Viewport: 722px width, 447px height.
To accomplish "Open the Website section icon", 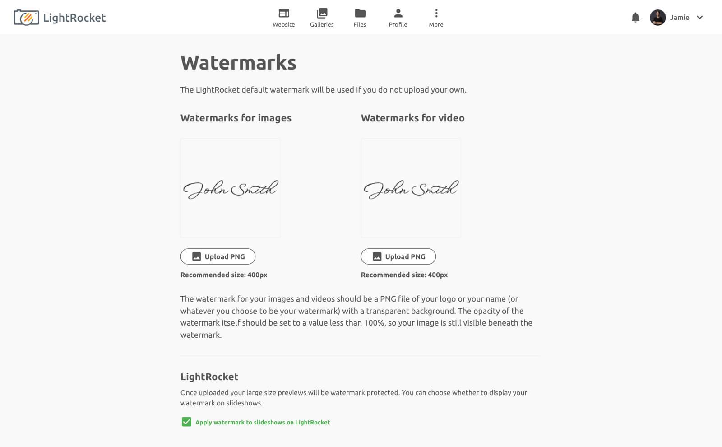I will (283, 13).
